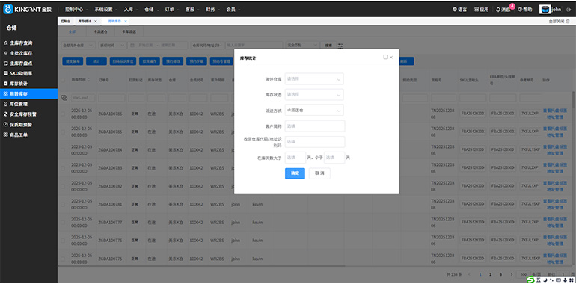This screenshot has height=284, width=576.
Task: Open advanced filter settings icon beside 搜索
Action: [340, 46]
